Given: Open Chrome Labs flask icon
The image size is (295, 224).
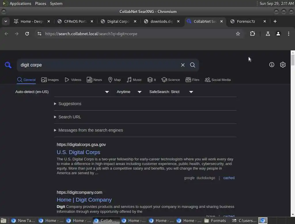Looking at the screenshot, I should tap(268, 34).
